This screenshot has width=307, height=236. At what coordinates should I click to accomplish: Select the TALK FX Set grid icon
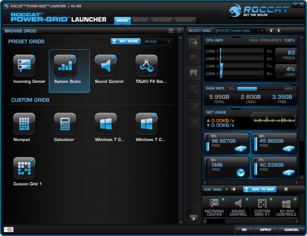147,66
